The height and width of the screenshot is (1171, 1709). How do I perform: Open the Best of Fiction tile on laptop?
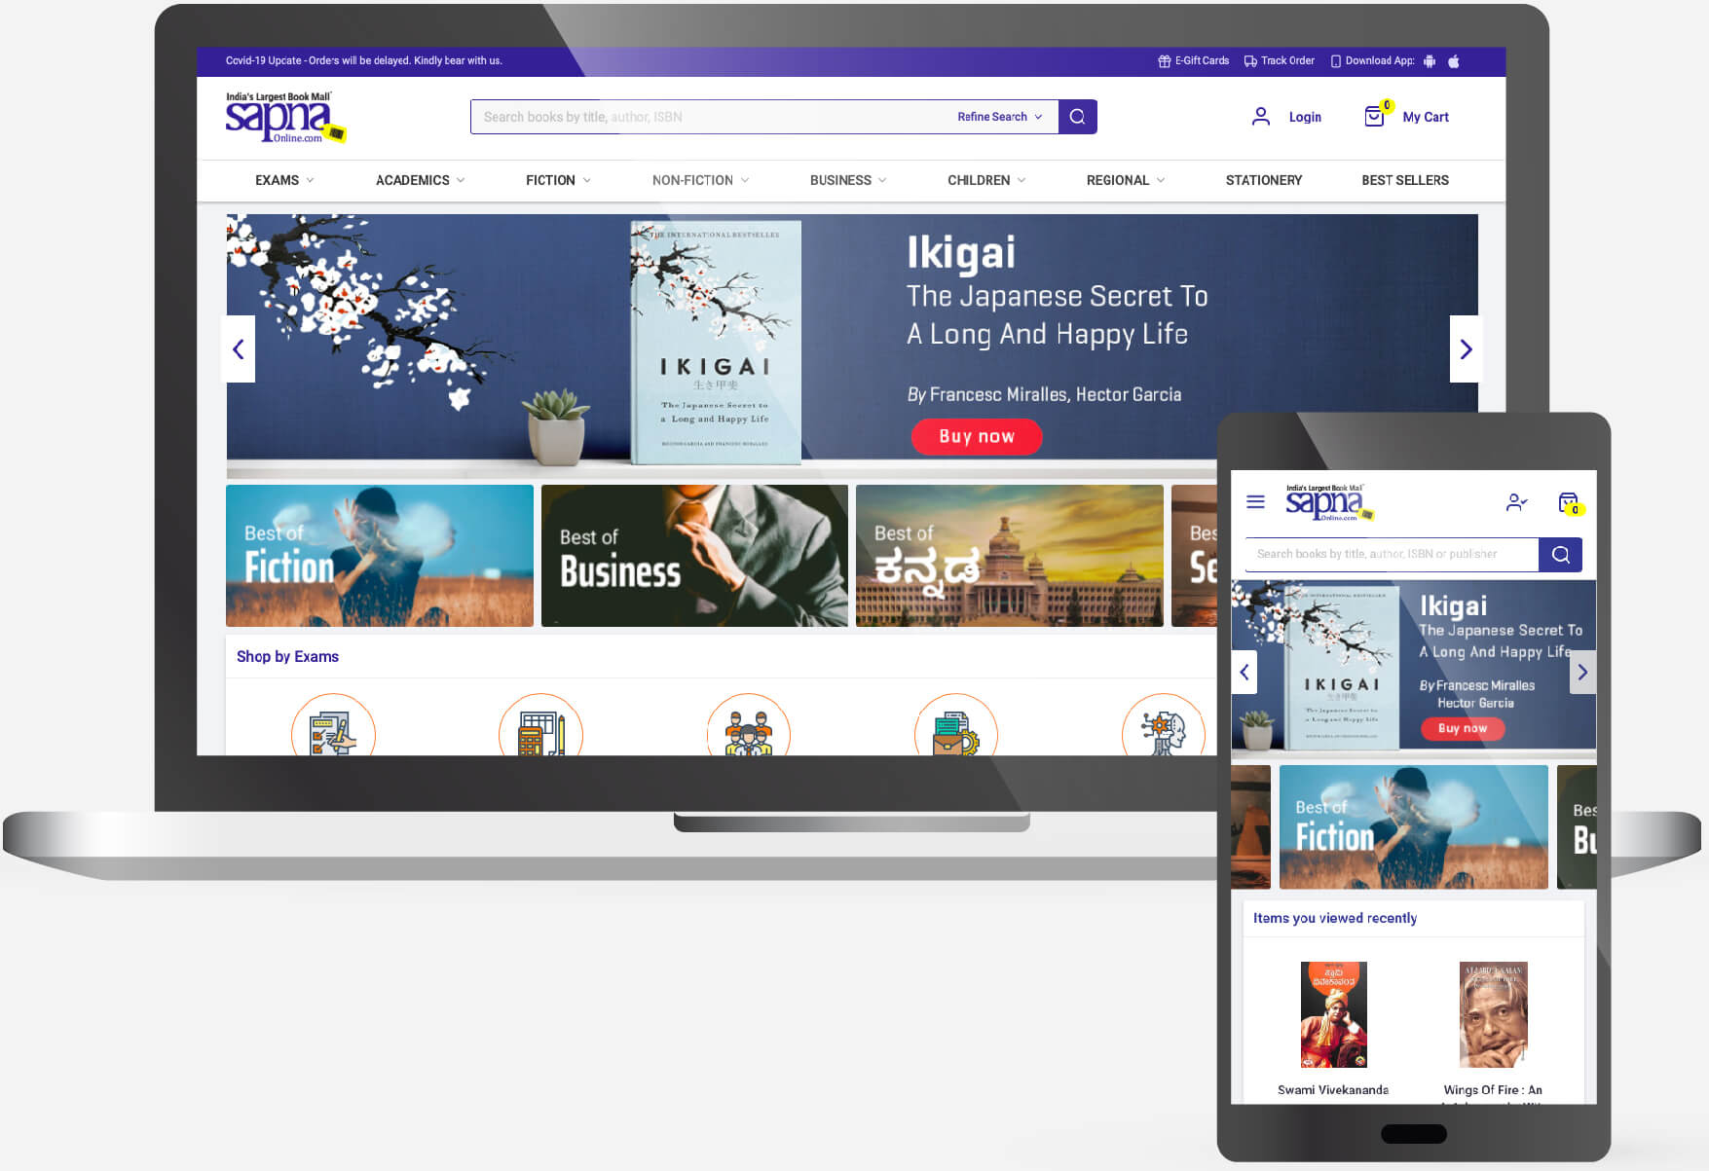380,556
